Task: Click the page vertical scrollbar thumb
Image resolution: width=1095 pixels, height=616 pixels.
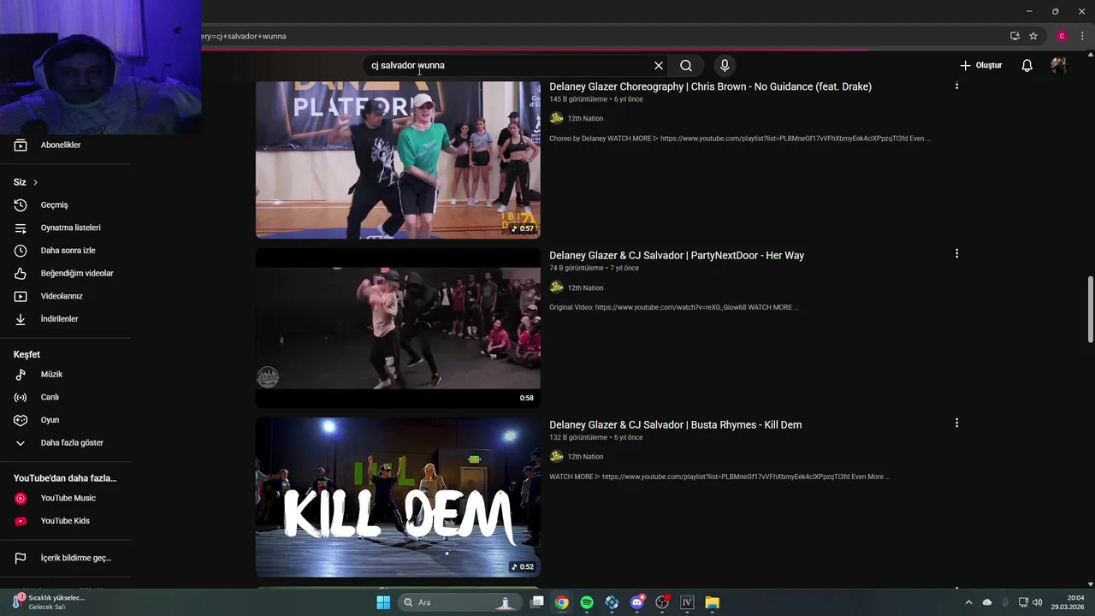Action: coord(1090,310)
